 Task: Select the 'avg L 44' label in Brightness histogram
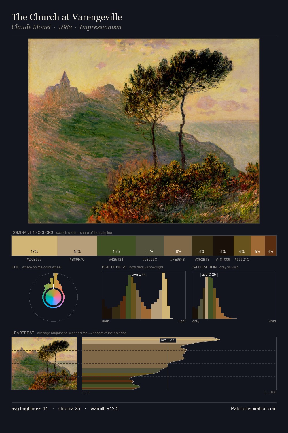tap(139, 275)
